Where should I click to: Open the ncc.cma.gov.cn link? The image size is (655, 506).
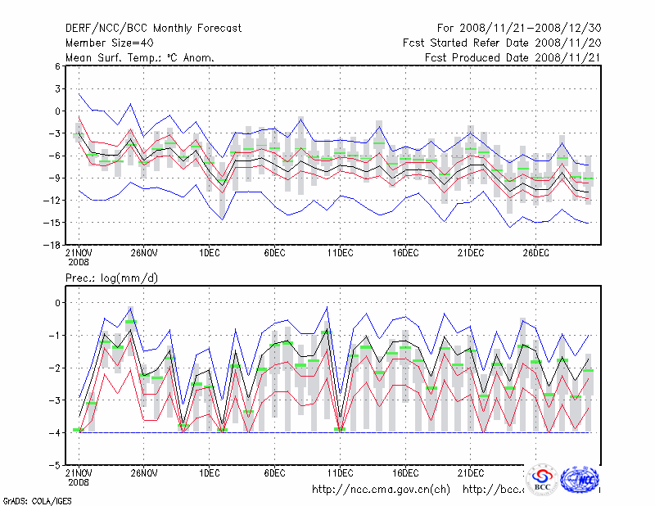381,490
